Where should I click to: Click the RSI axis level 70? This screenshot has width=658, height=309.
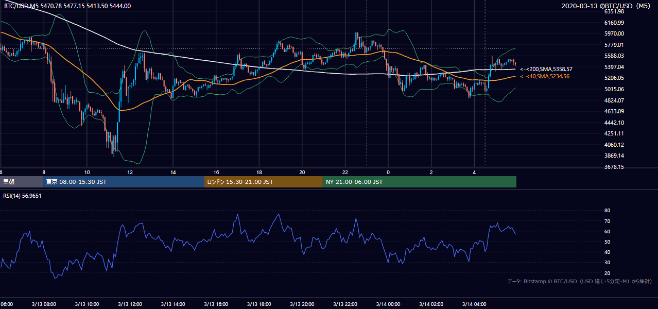(607, 221)
